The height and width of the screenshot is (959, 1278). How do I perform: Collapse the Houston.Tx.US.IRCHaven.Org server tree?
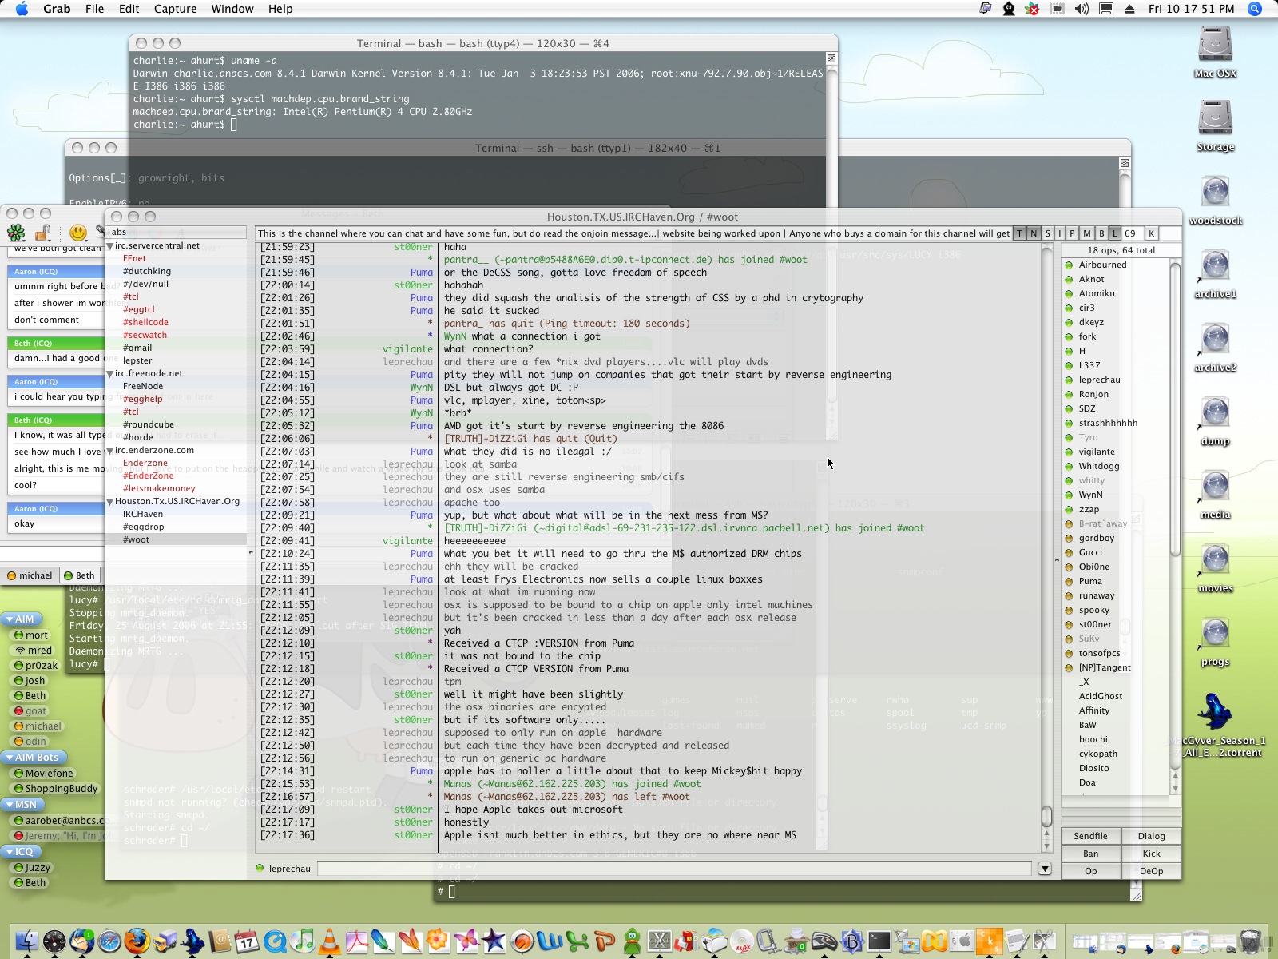(x=110, y=502)
